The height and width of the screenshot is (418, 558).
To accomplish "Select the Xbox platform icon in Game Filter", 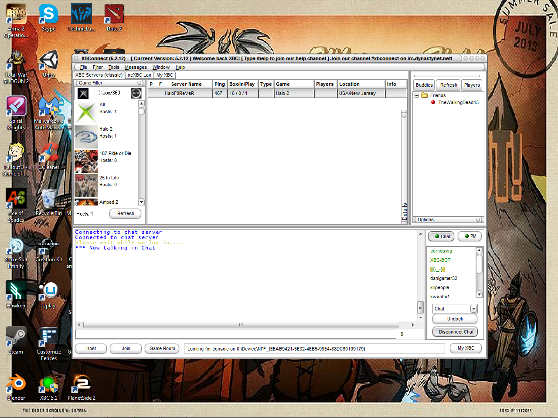I will pos(83,93).
